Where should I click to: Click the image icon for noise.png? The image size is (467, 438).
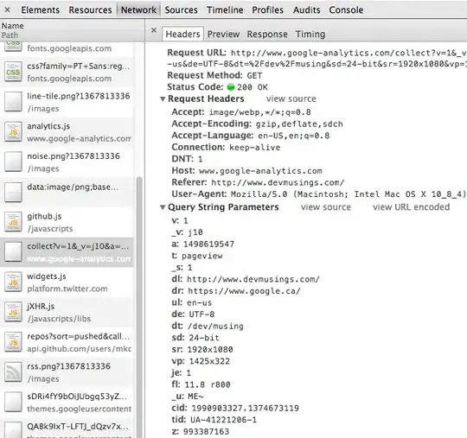[x=13, y=162]
